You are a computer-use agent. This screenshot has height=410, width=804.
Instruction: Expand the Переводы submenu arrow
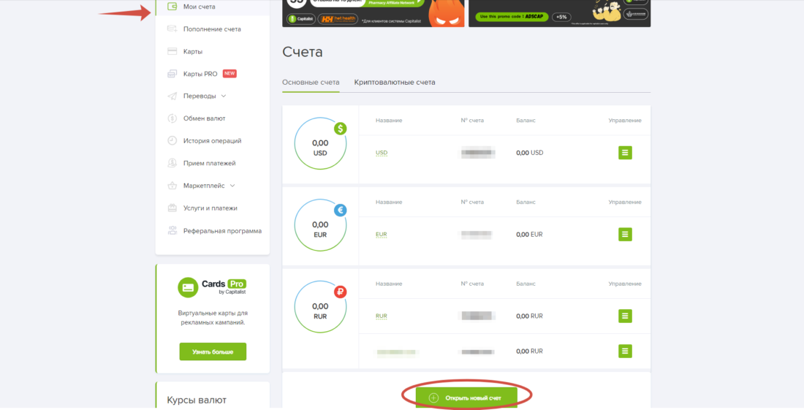pyautogui.click(x=224, y=96)
